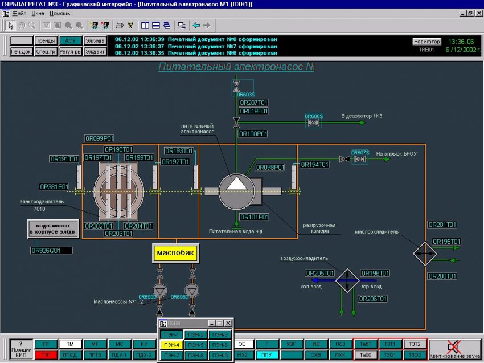Select ПЭН-2 in the ПЭН window

coord(196,335)
